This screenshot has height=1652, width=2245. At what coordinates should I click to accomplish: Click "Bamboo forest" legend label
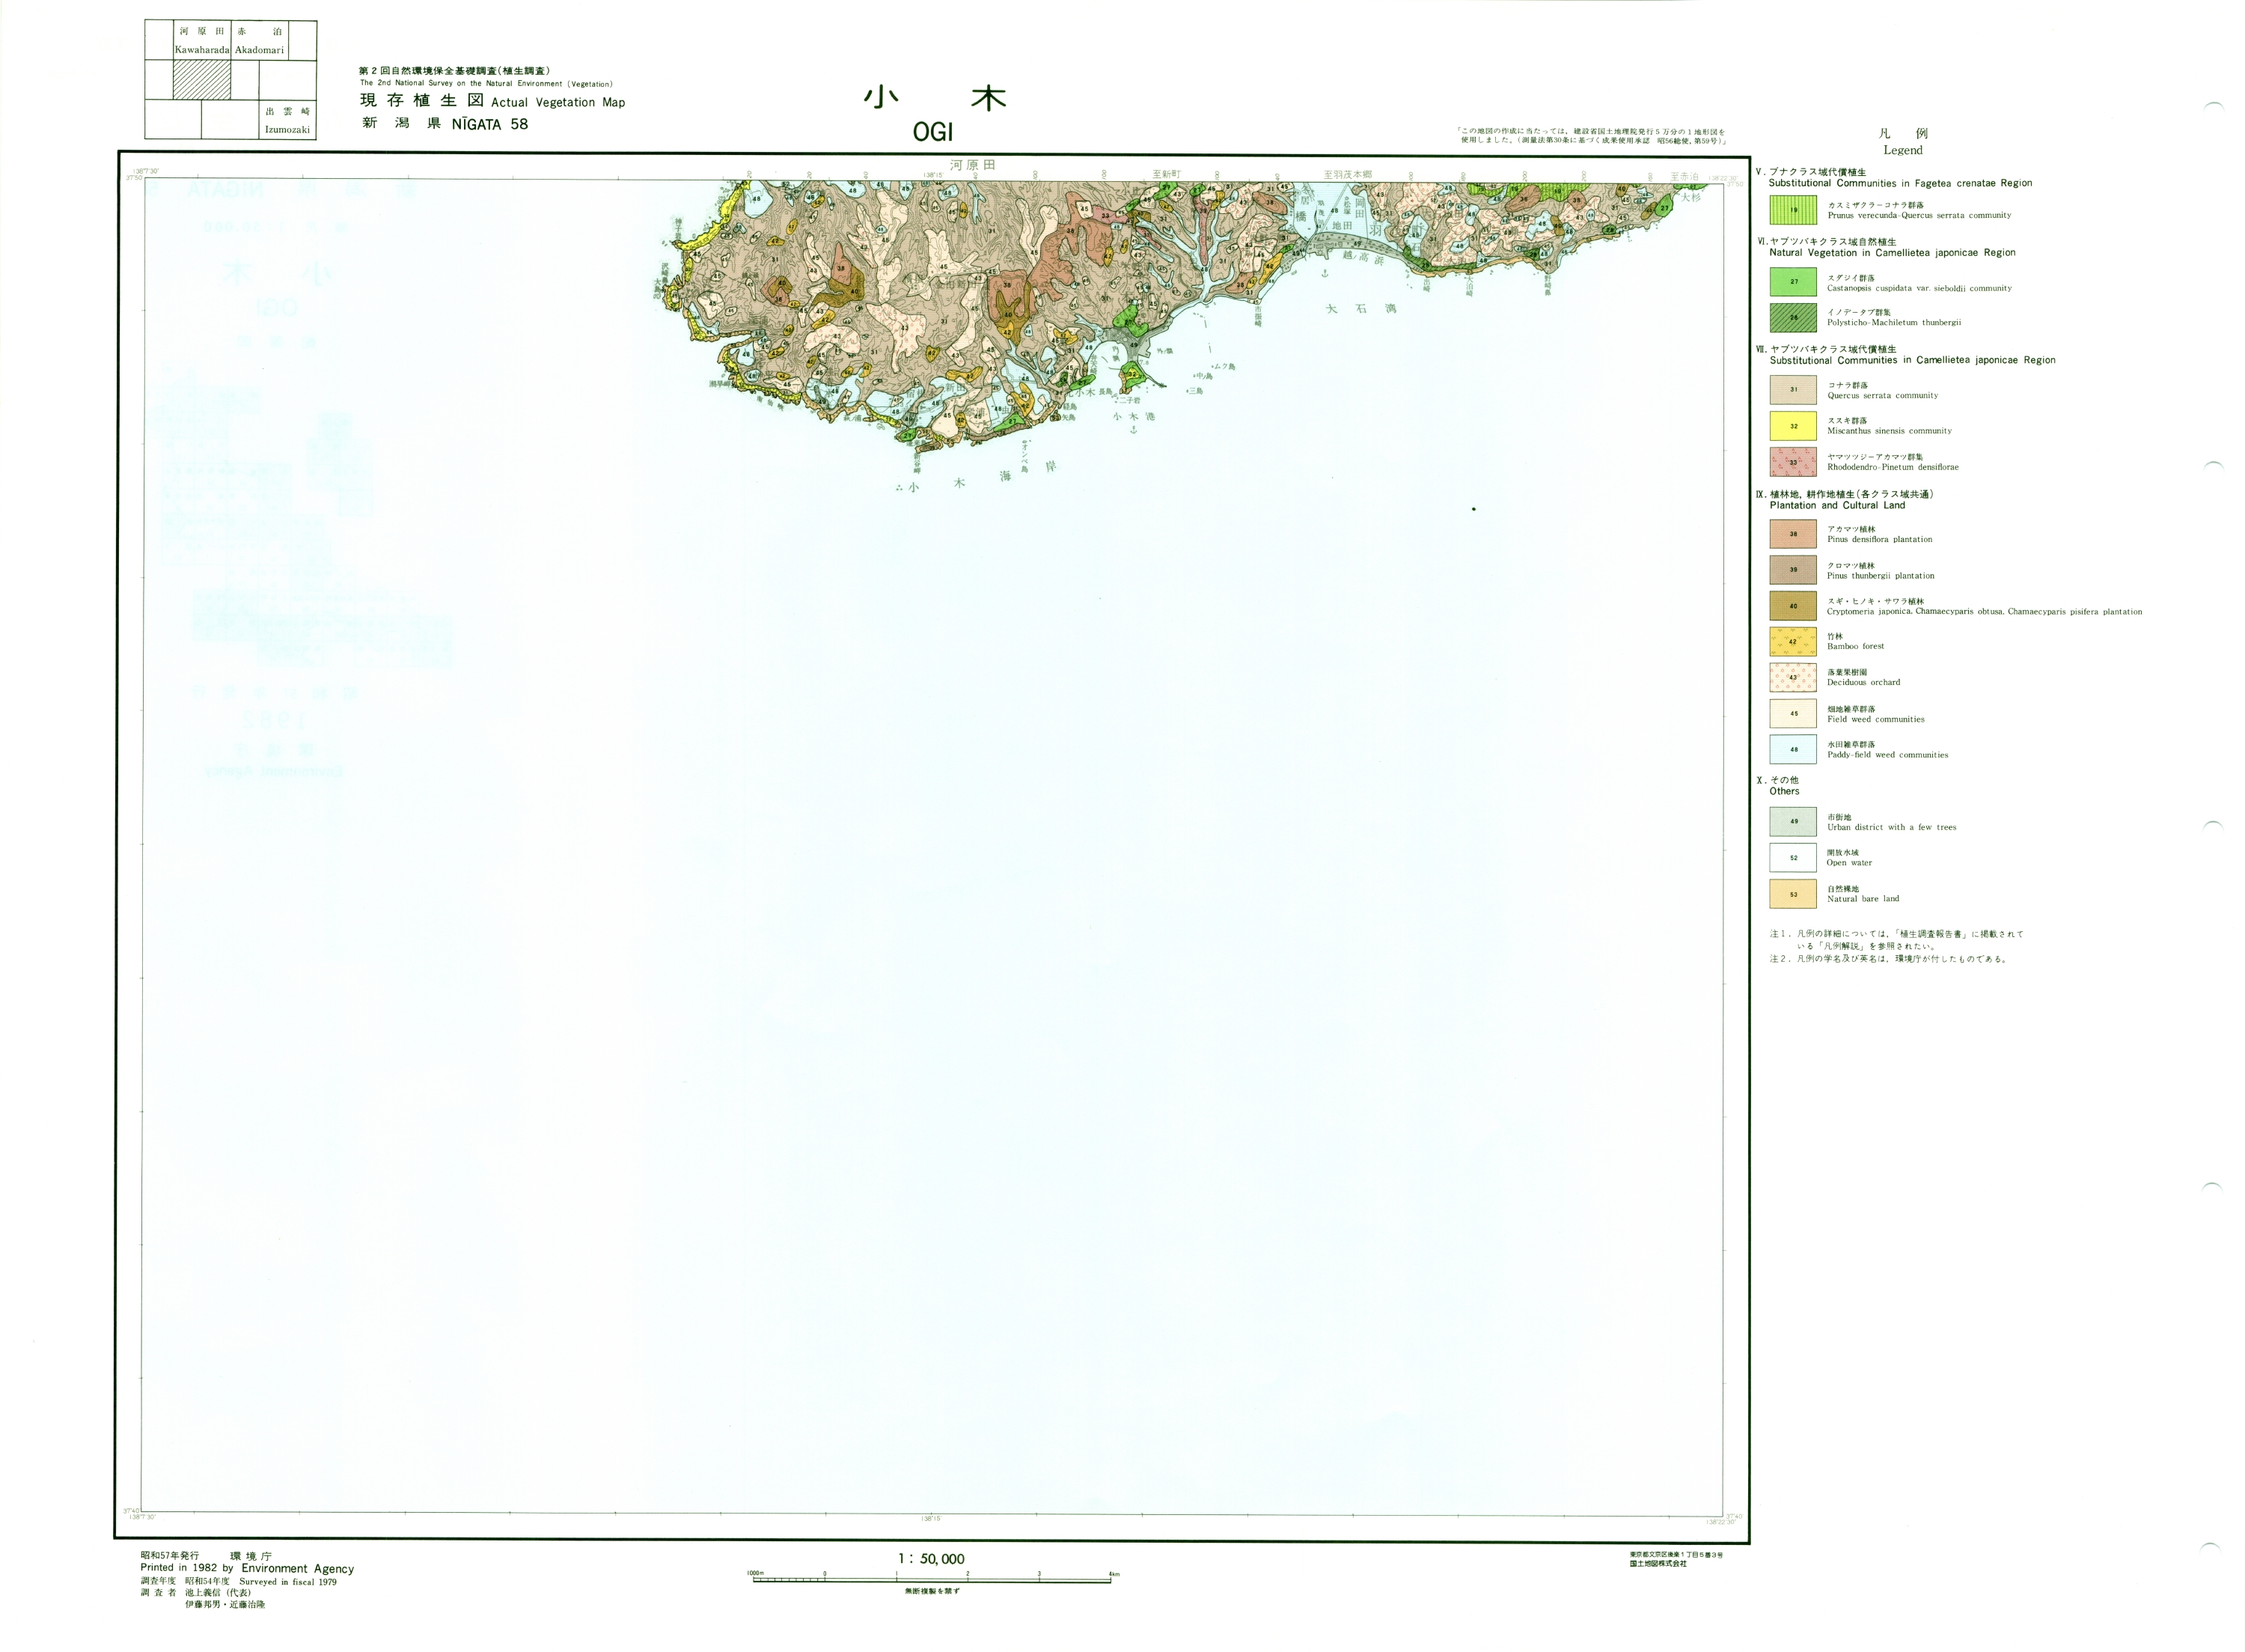tap(1855, 646)
